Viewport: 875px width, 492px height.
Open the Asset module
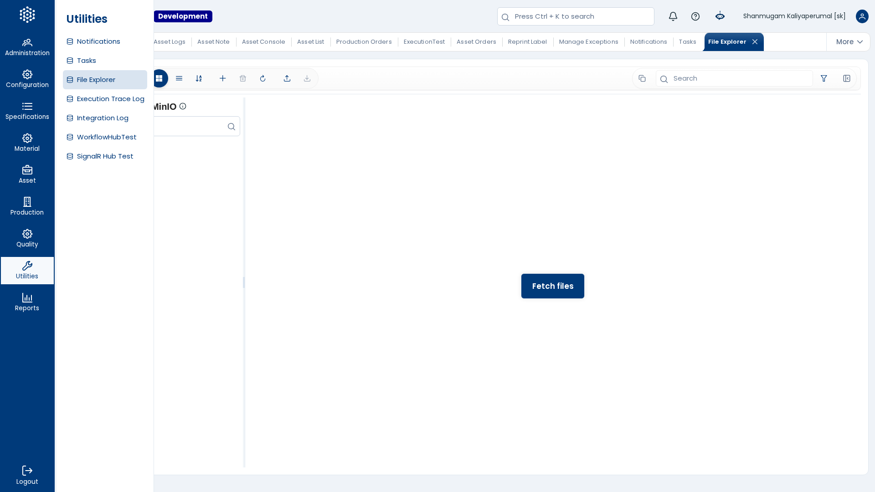pyautogui.click(x=27, y=175)
